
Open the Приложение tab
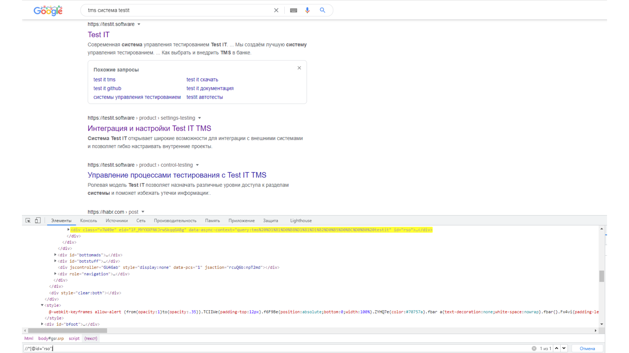click(241, 221)
